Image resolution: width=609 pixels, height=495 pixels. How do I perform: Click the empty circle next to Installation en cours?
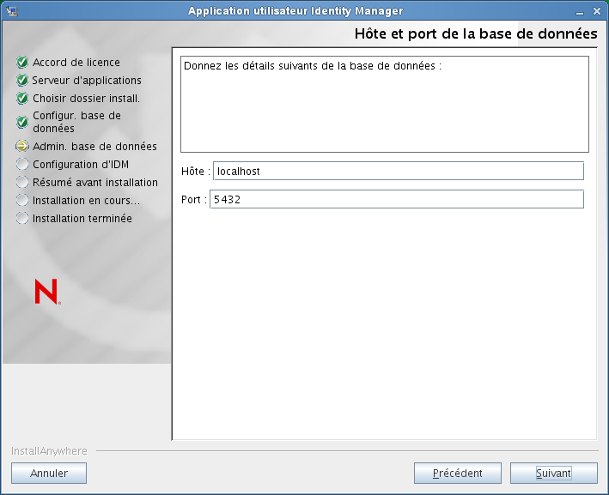[22, 200]
